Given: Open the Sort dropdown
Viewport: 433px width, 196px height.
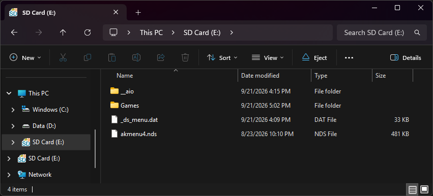Looking at the screenshot, I should pos(222,57).
